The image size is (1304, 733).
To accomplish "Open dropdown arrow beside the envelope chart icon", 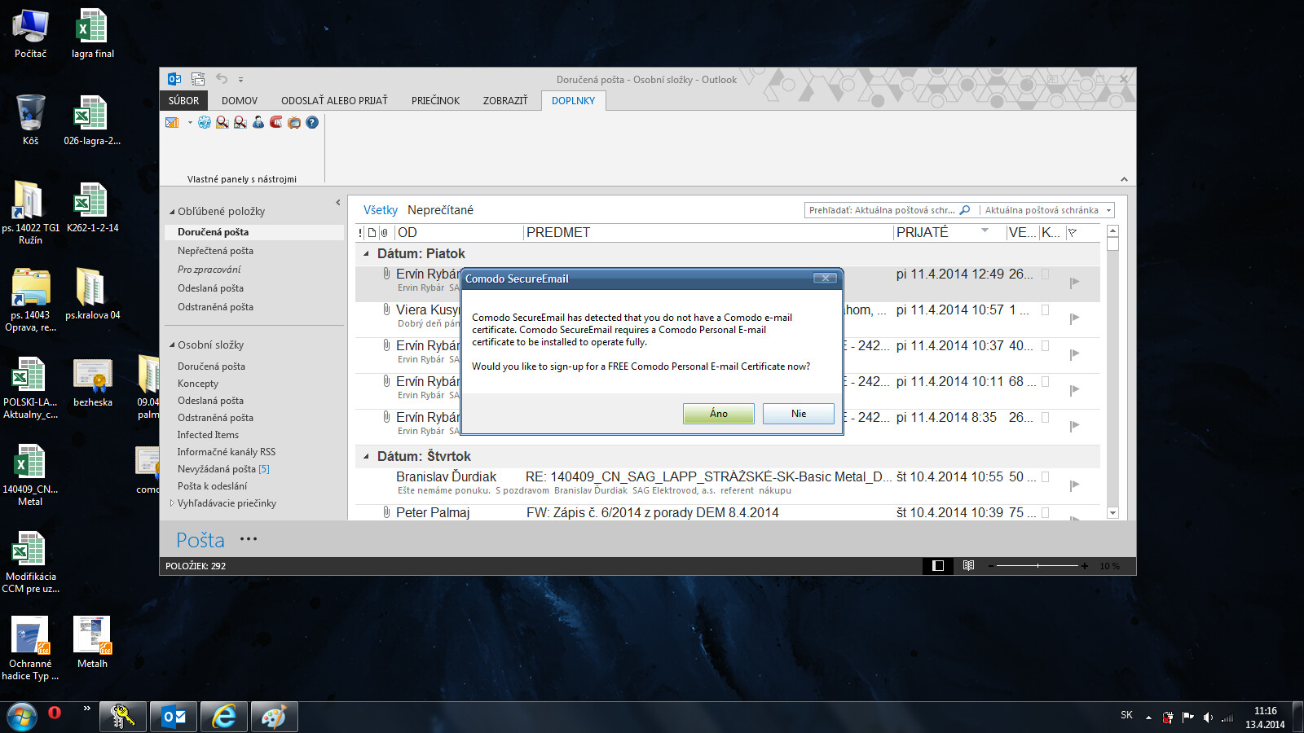I will click(x=190, y=122).
